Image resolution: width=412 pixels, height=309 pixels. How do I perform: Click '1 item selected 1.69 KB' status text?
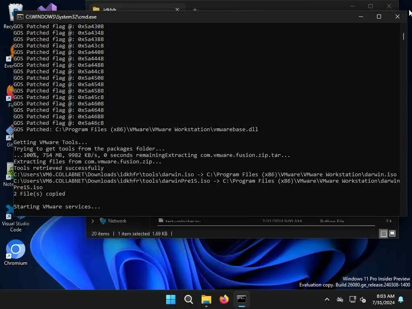pos(142,234)
